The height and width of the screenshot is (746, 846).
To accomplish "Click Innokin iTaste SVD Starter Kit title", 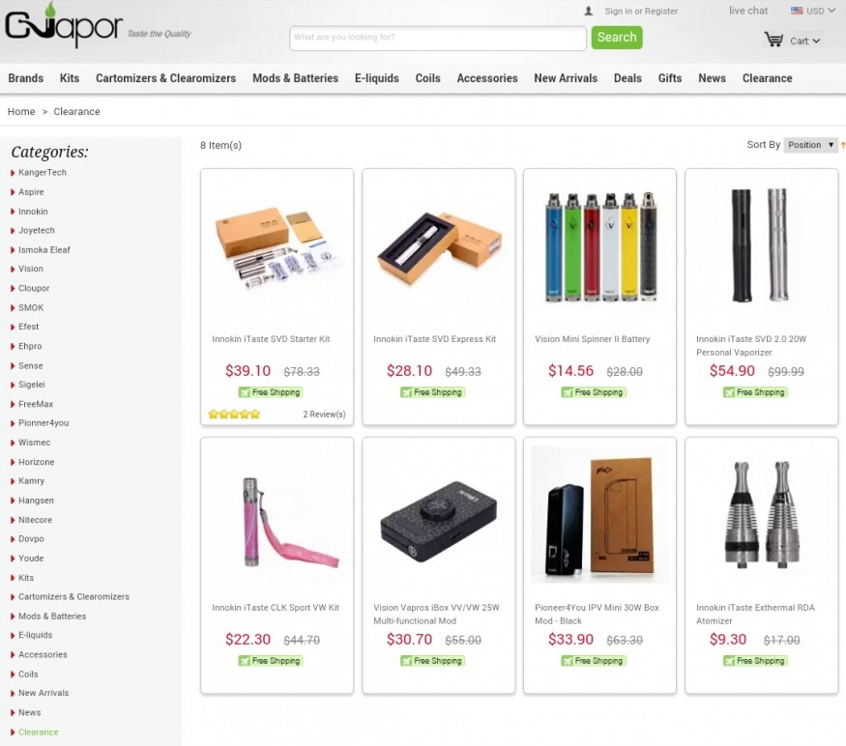I will pos(271,339).
